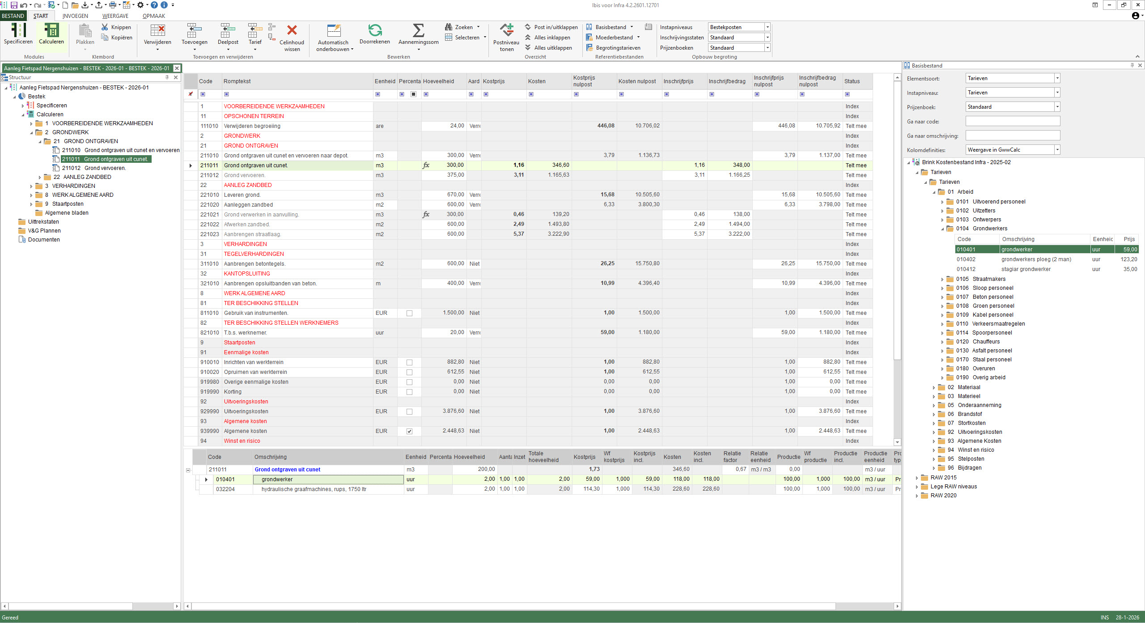Uncheck the Algemene kosten row checkbox
The image size is (1145, 623).
point(409,431)
